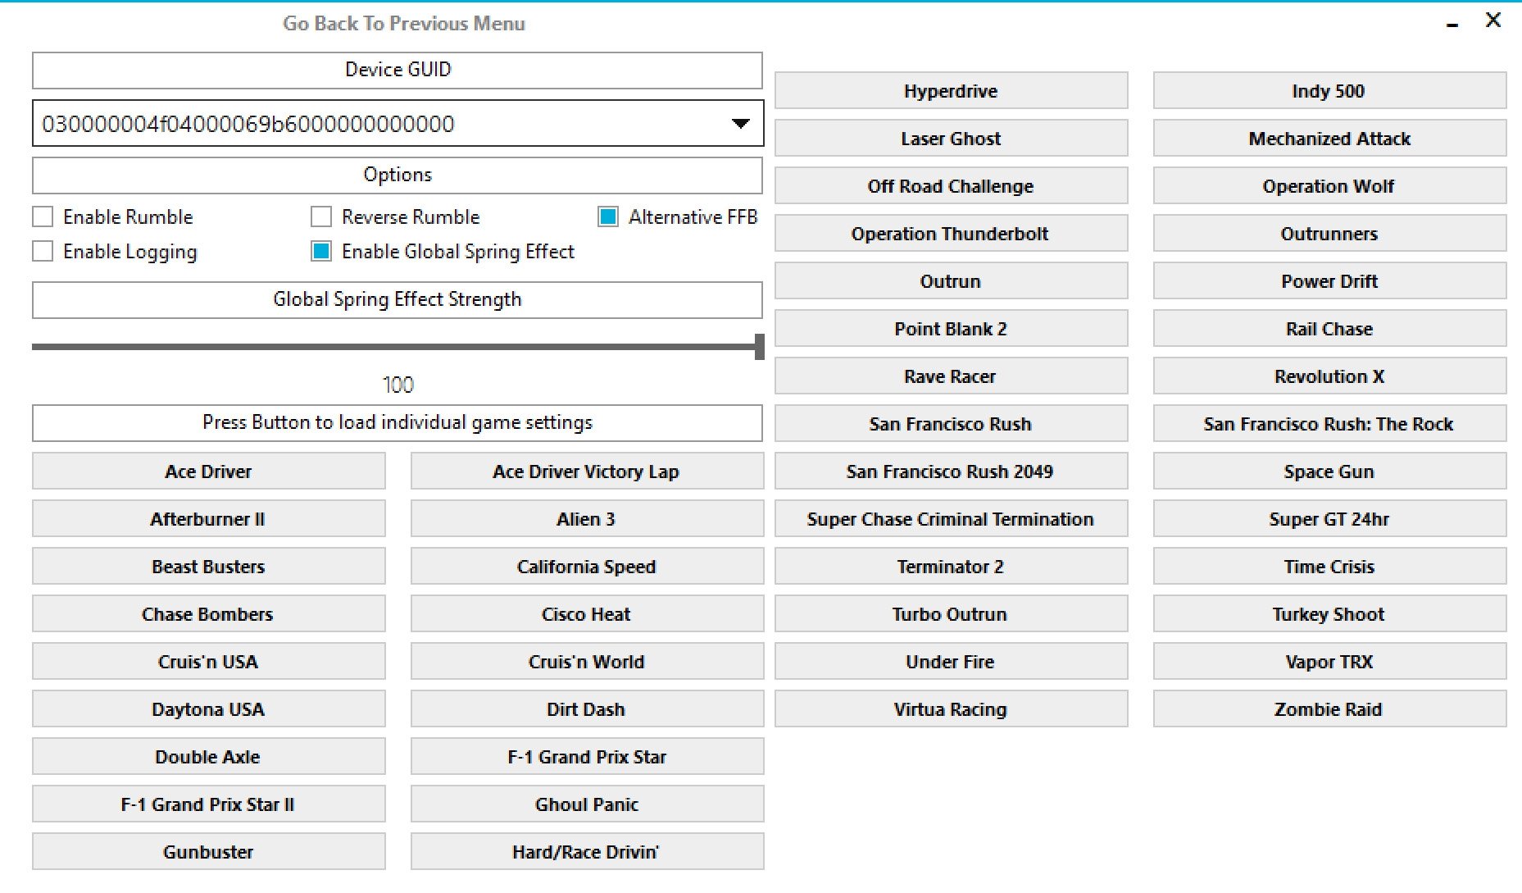This screenshot has height=893, width=1522.
Task: Open the Device GUID dropdown arrow
Action: coord(740,124)
